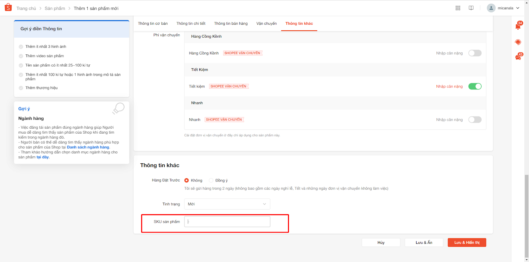Screen dimensions: 529x262
Task: Enable the Nhanh shipping toggle
Action: (x=475, y=120)
